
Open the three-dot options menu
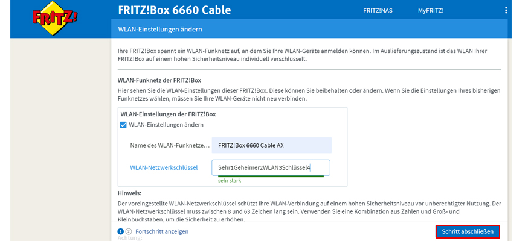[506, 11]
